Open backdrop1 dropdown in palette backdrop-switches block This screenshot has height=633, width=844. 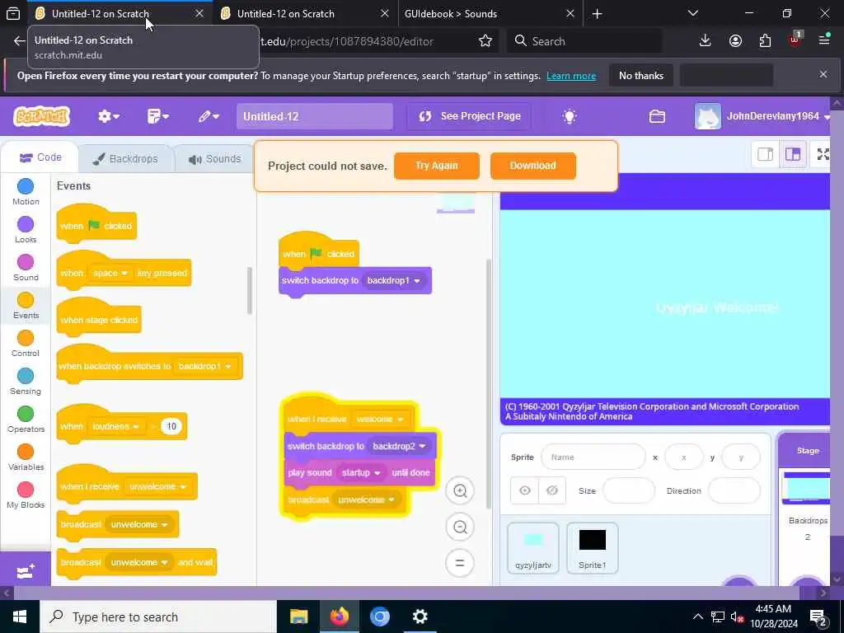click(204, 366)
